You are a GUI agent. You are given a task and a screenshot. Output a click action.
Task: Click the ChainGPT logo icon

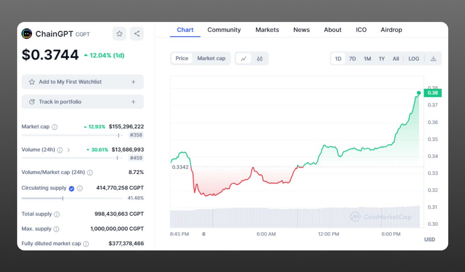26,34
